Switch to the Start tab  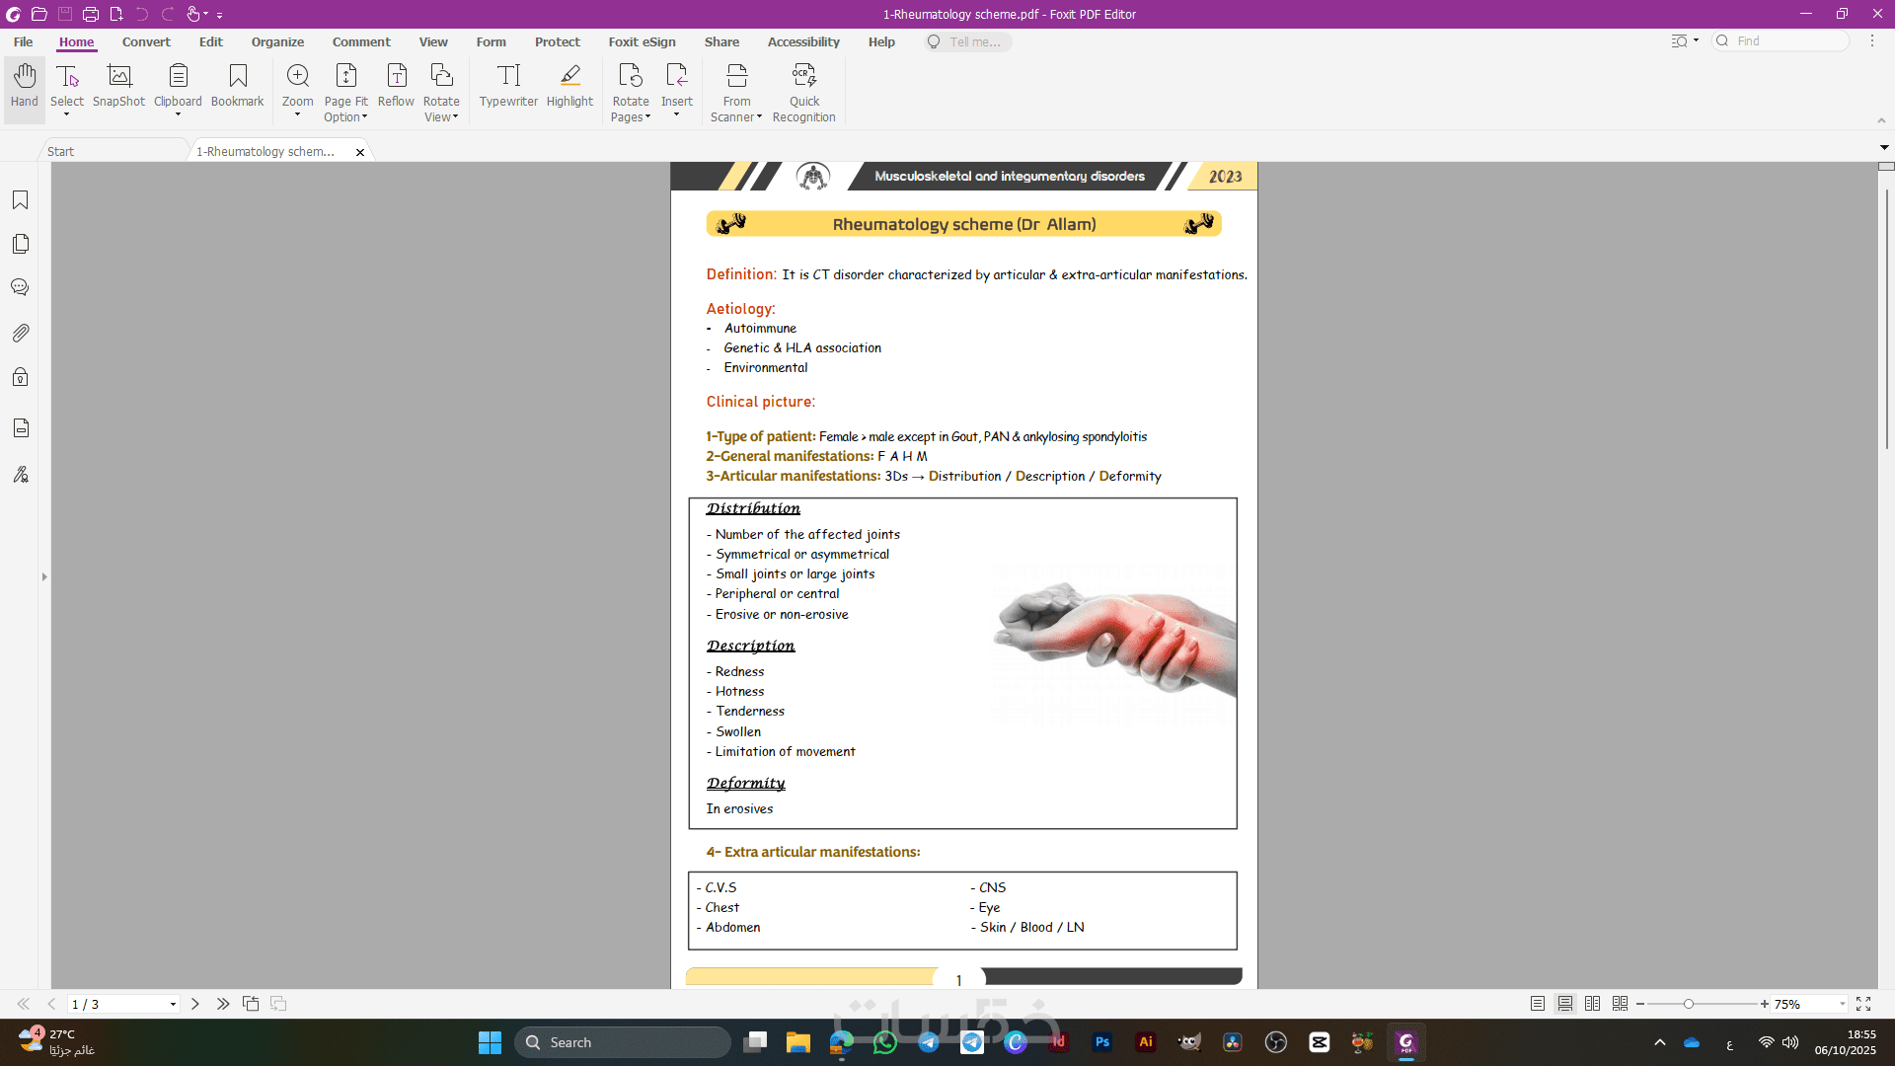click(60, 151)
